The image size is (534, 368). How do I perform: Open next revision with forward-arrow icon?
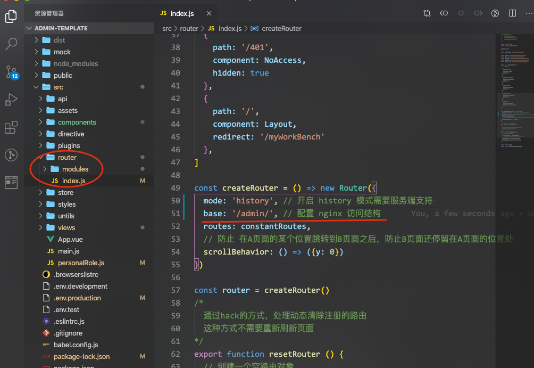pos(478,13)
